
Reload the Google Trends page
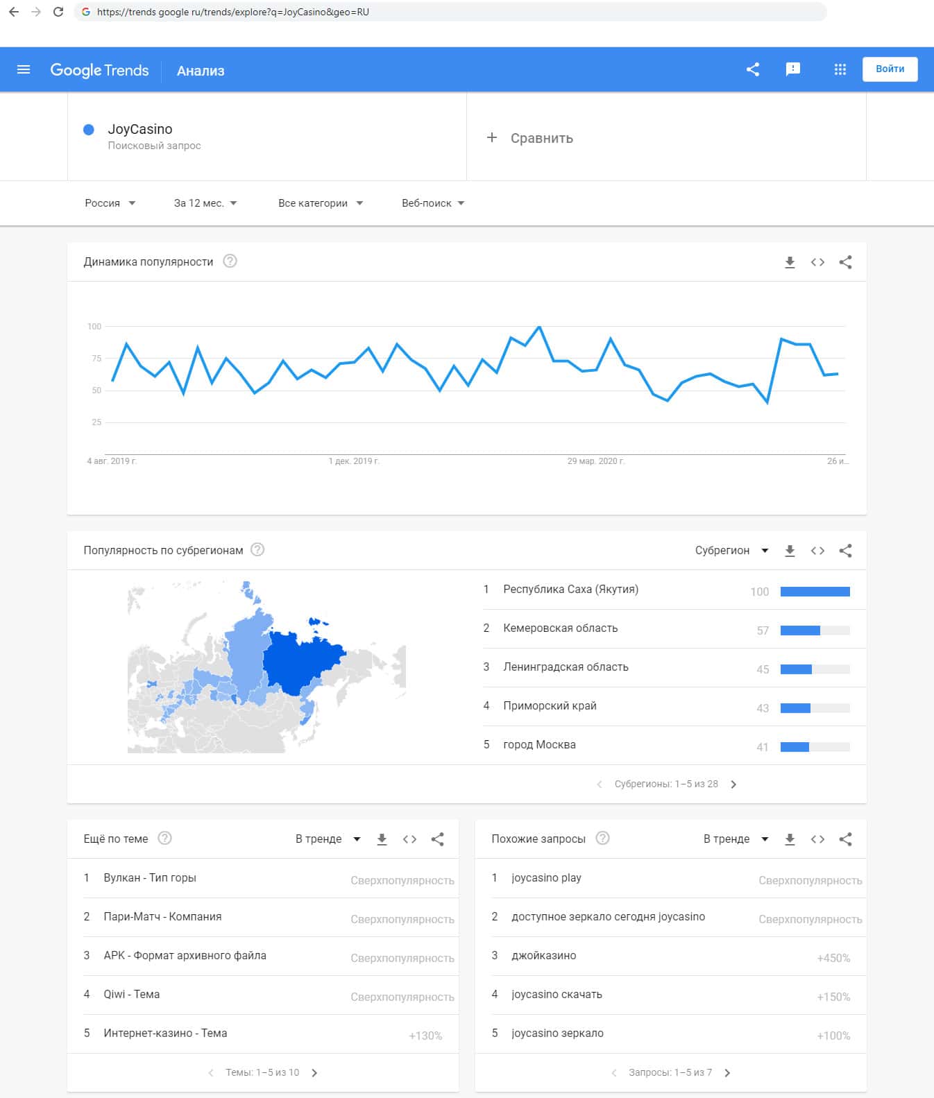click(58, 12)
